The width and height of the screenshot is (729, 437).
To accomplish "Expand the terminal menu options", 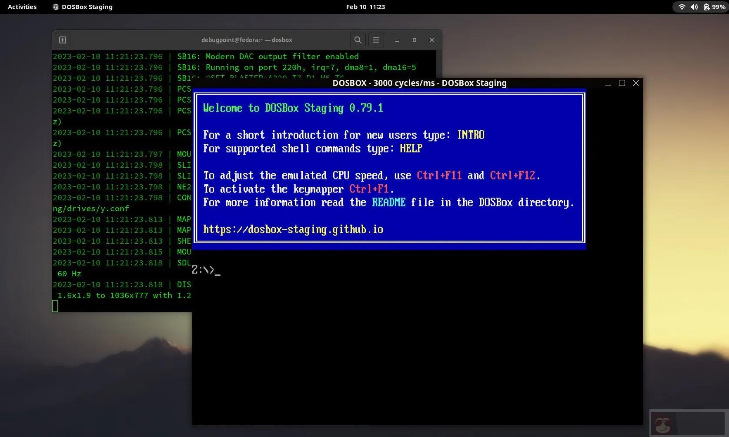I will coord(376,40).
